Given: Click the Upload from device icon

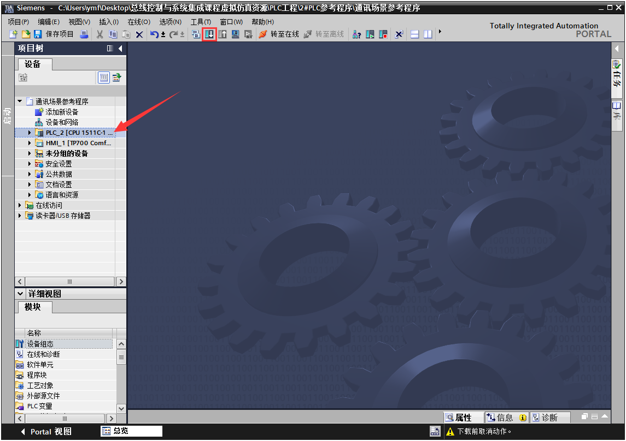Looking at the screenshot, I should (223, 34).
